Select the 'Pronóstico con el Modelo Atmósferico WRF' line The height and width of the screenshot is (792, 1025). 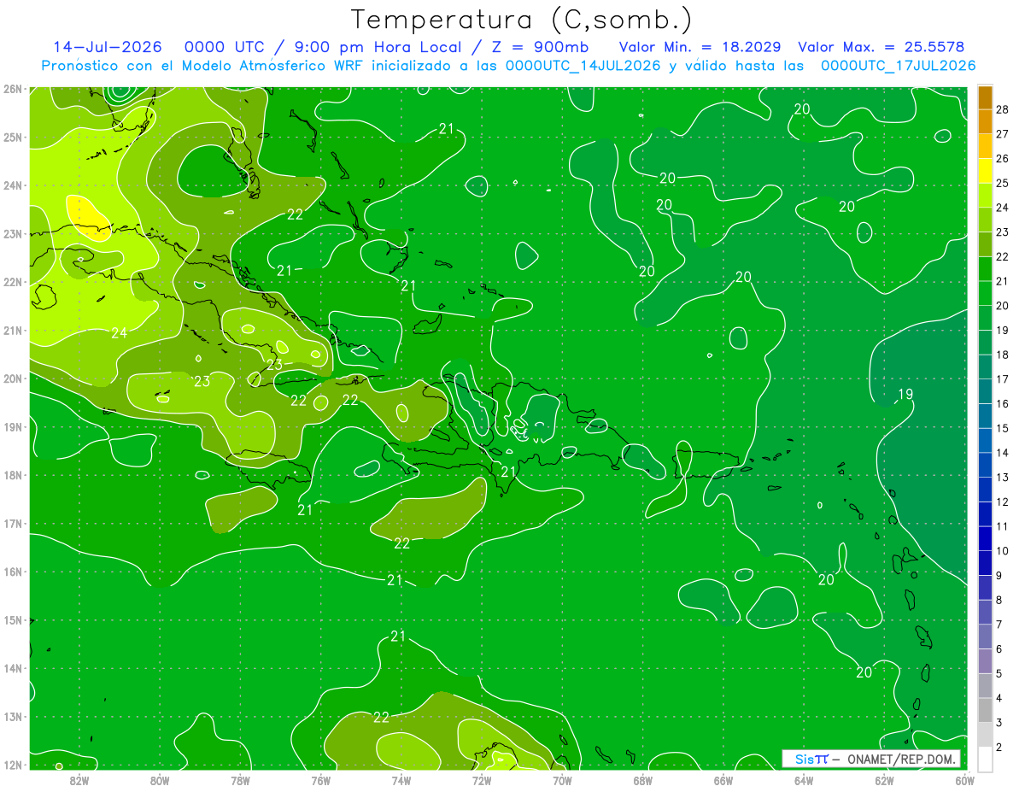tap(509, 66)
